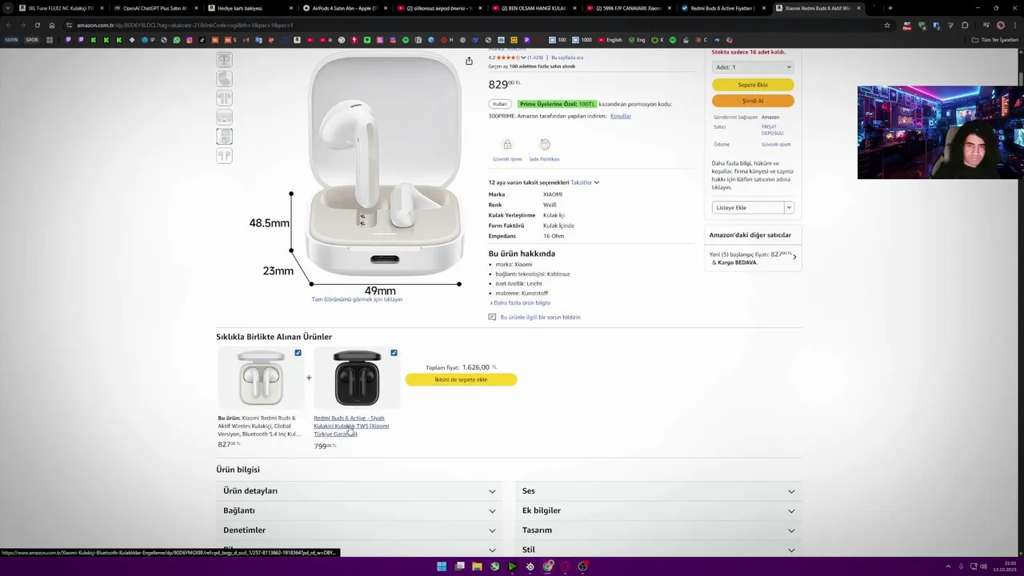Open the Güvenli işlem lock icon
Screen dimensions: 1024x576
coord(507,145)
